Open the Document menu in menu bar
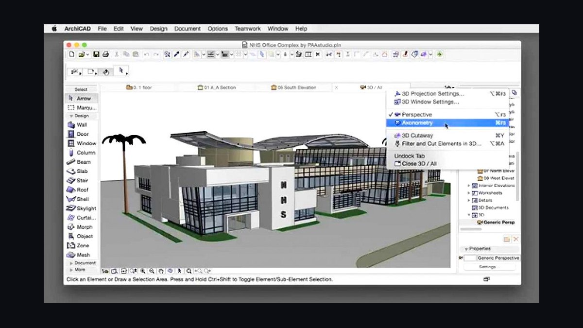 click(x=188, y=29)
